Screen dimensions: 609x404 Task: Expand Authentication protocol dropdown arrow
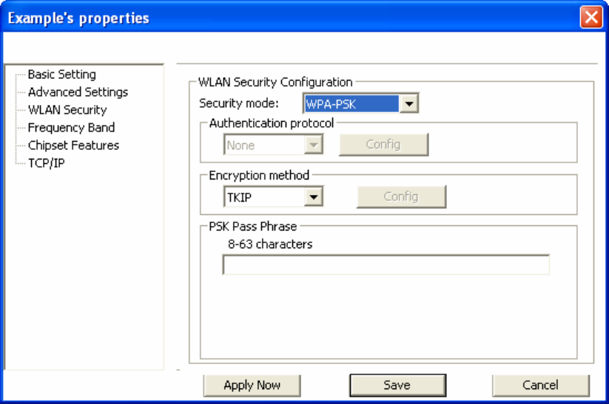click(x=314, y=145)
